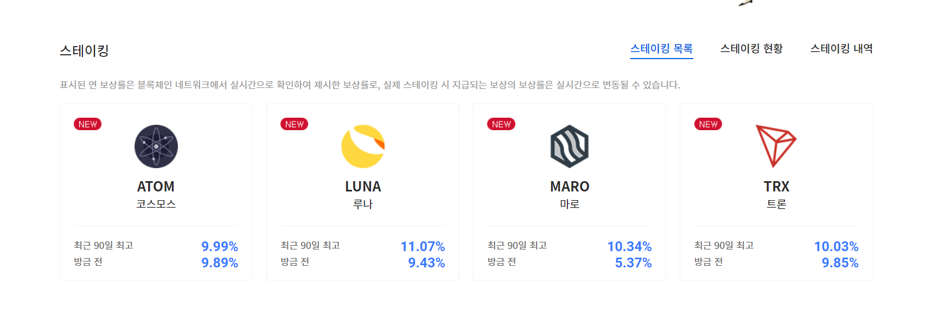926x320 pixels.
Task: Select the MARO 마로 name label
Action: (570, 195)
